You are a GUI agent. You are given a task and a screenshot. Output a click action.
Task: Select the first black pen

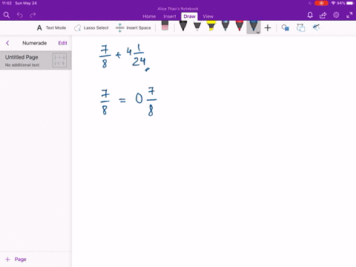(x=183, y=26)
